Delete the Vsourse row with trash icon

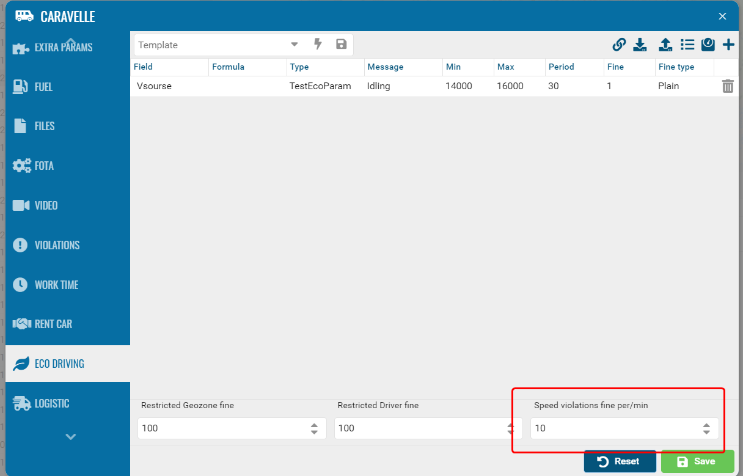tap(728, 86)
